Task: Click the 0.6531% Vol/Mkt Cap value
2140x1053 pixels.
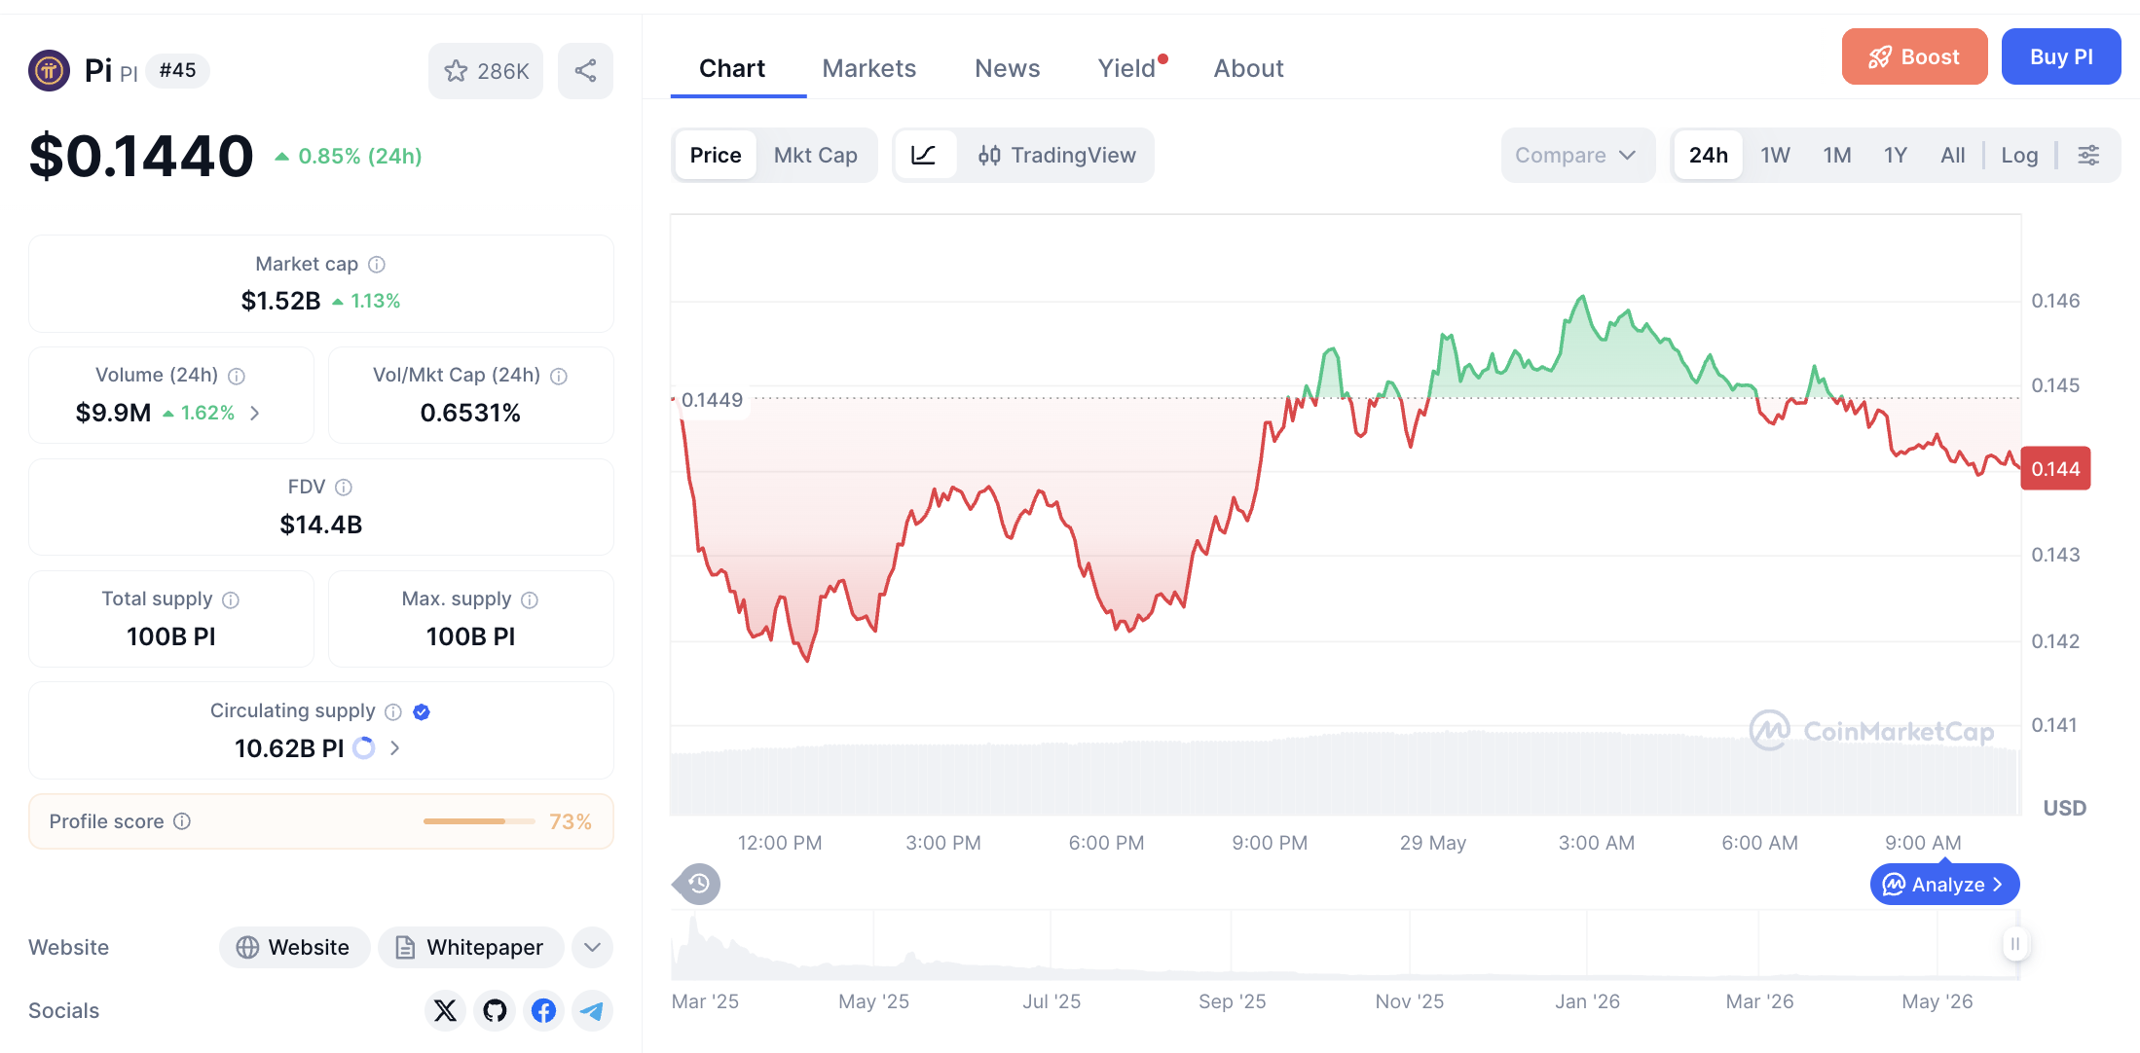Action: [470, 413]
